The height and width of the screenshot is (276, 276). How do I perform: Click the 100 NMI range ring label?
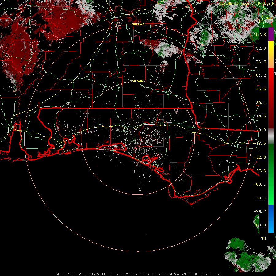138,24
